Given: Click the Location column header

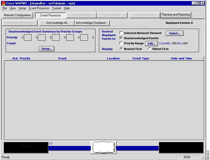Looking at the screenshot, I should (x=113, y=58).
